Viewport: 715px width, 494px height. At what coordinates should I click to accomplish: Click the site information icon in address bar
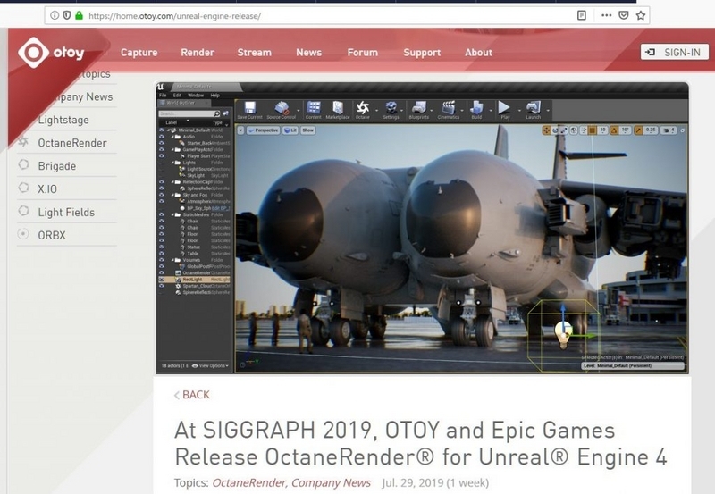coord(55,15)
